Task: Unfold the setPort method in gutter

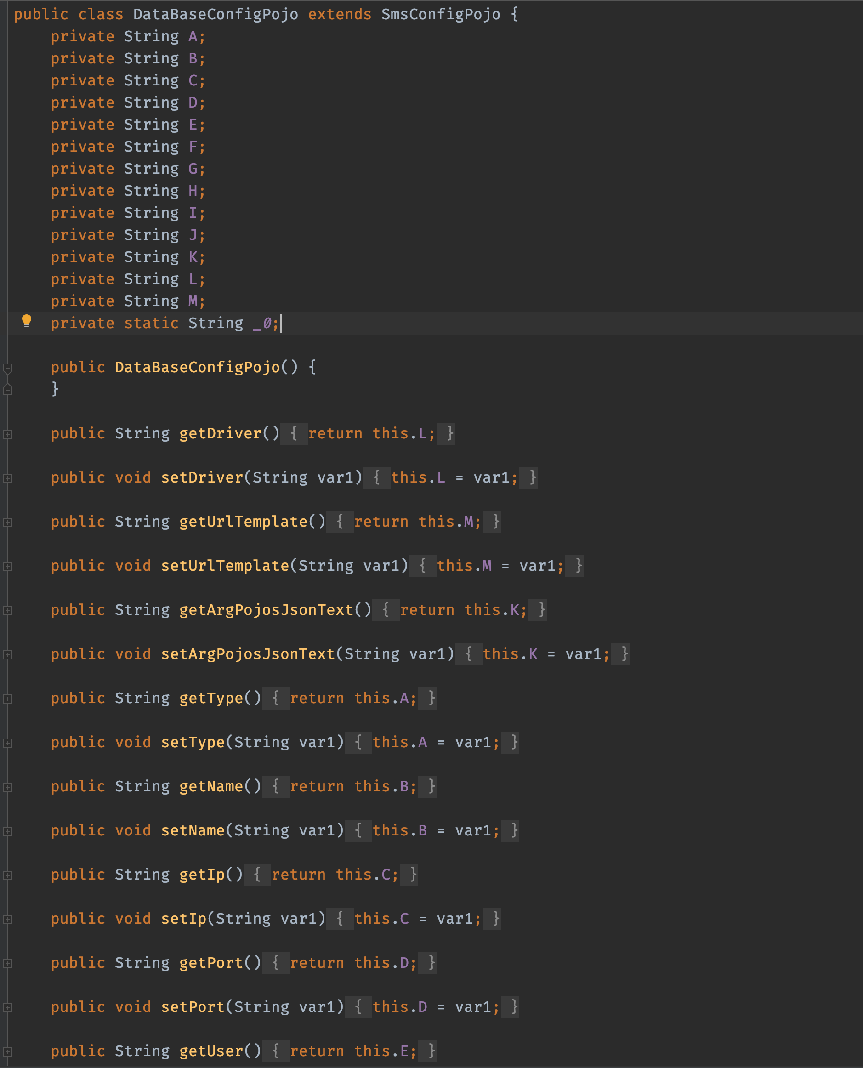Action: tap(8, 1007)
